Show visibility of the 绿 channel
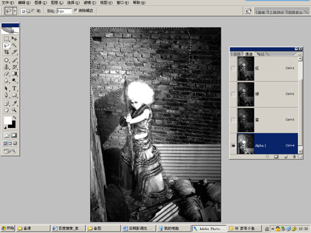311x233 pixels. point(233,94)
